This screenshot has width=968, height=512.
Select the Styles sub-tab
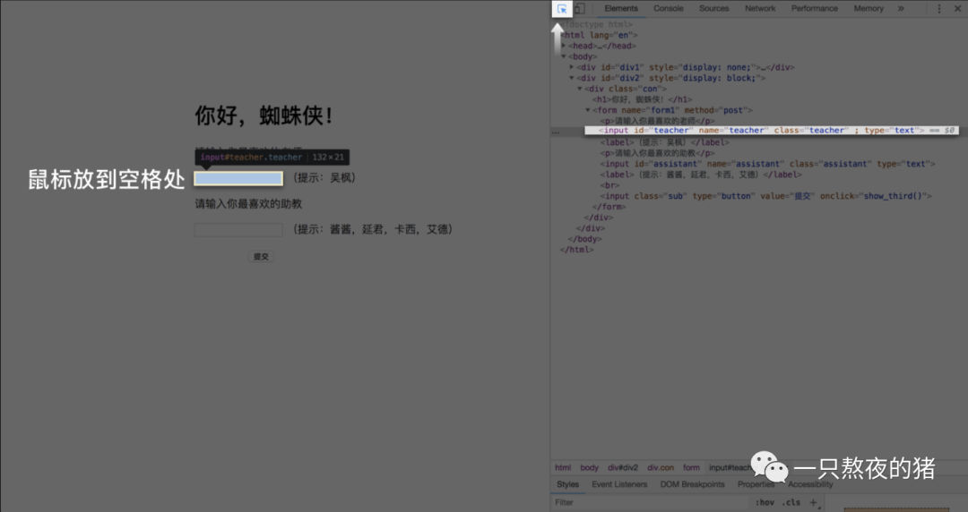(567, 484)
